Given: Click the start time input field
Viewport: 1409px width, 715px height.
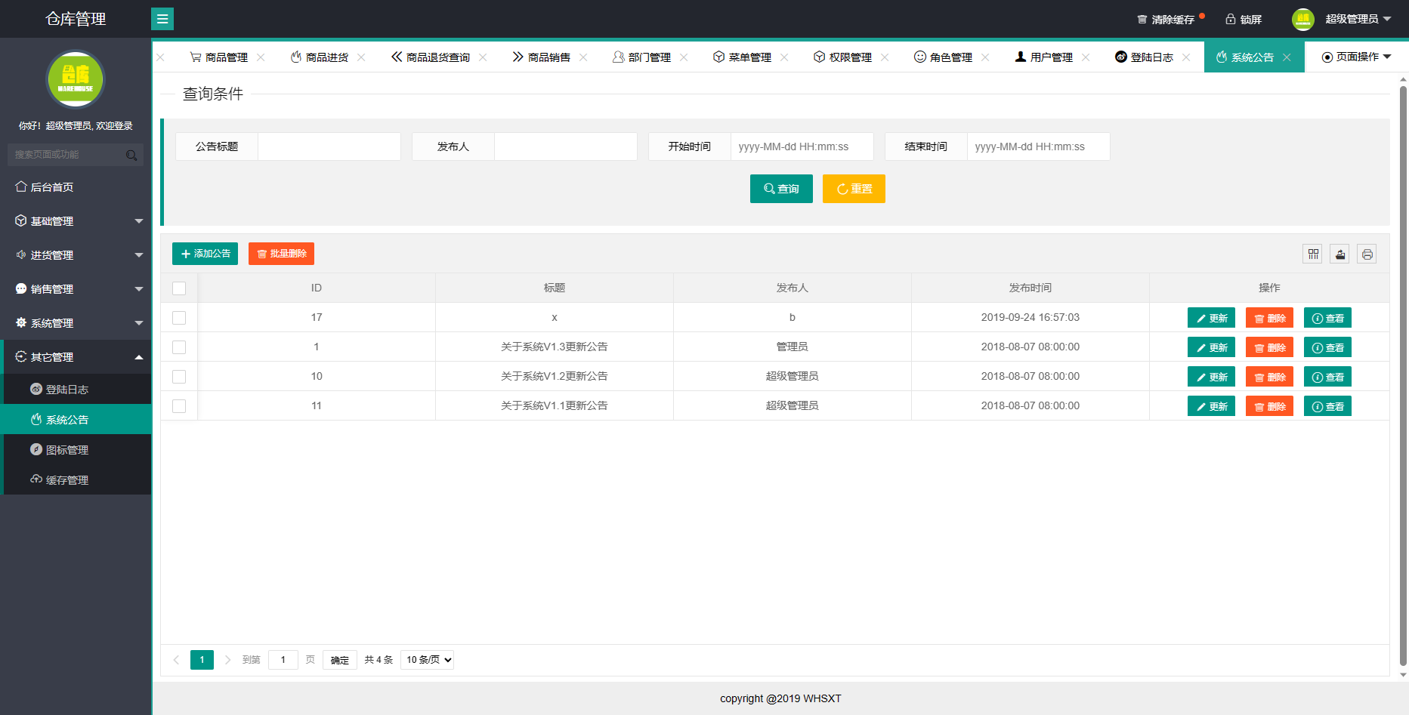Looking at the screenshot, I should coord(801,146).
